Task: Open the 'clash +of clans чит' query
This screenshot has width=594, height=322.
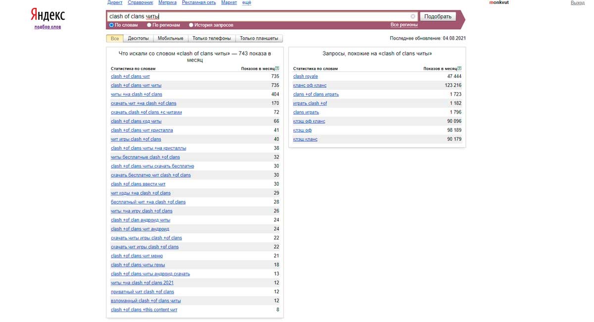Action: click(130, 76)
